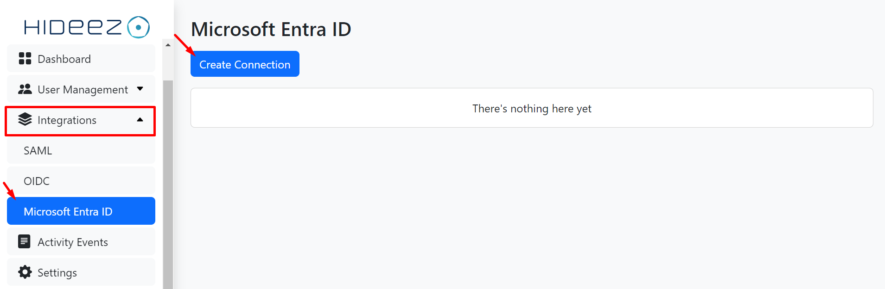885x289 pixels.
Task: Click the Activity Events document icon
Action: click(x=25, y=242)
